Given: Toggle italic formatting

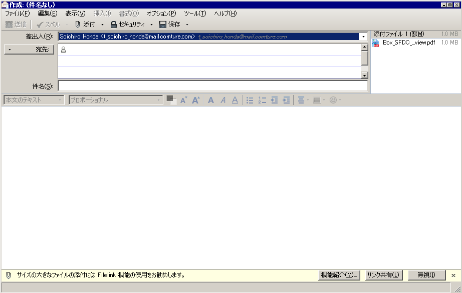Looking at the screenshot, I should tap(223, 100).
